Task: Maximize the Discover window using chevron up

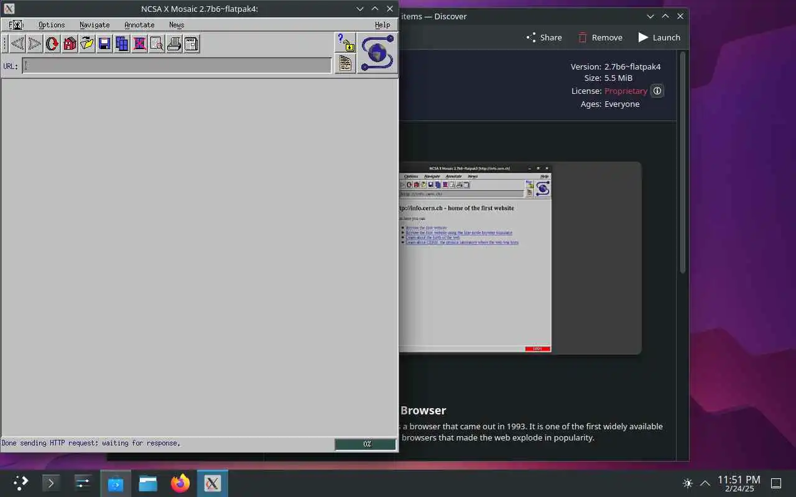Action: point(665,16)
